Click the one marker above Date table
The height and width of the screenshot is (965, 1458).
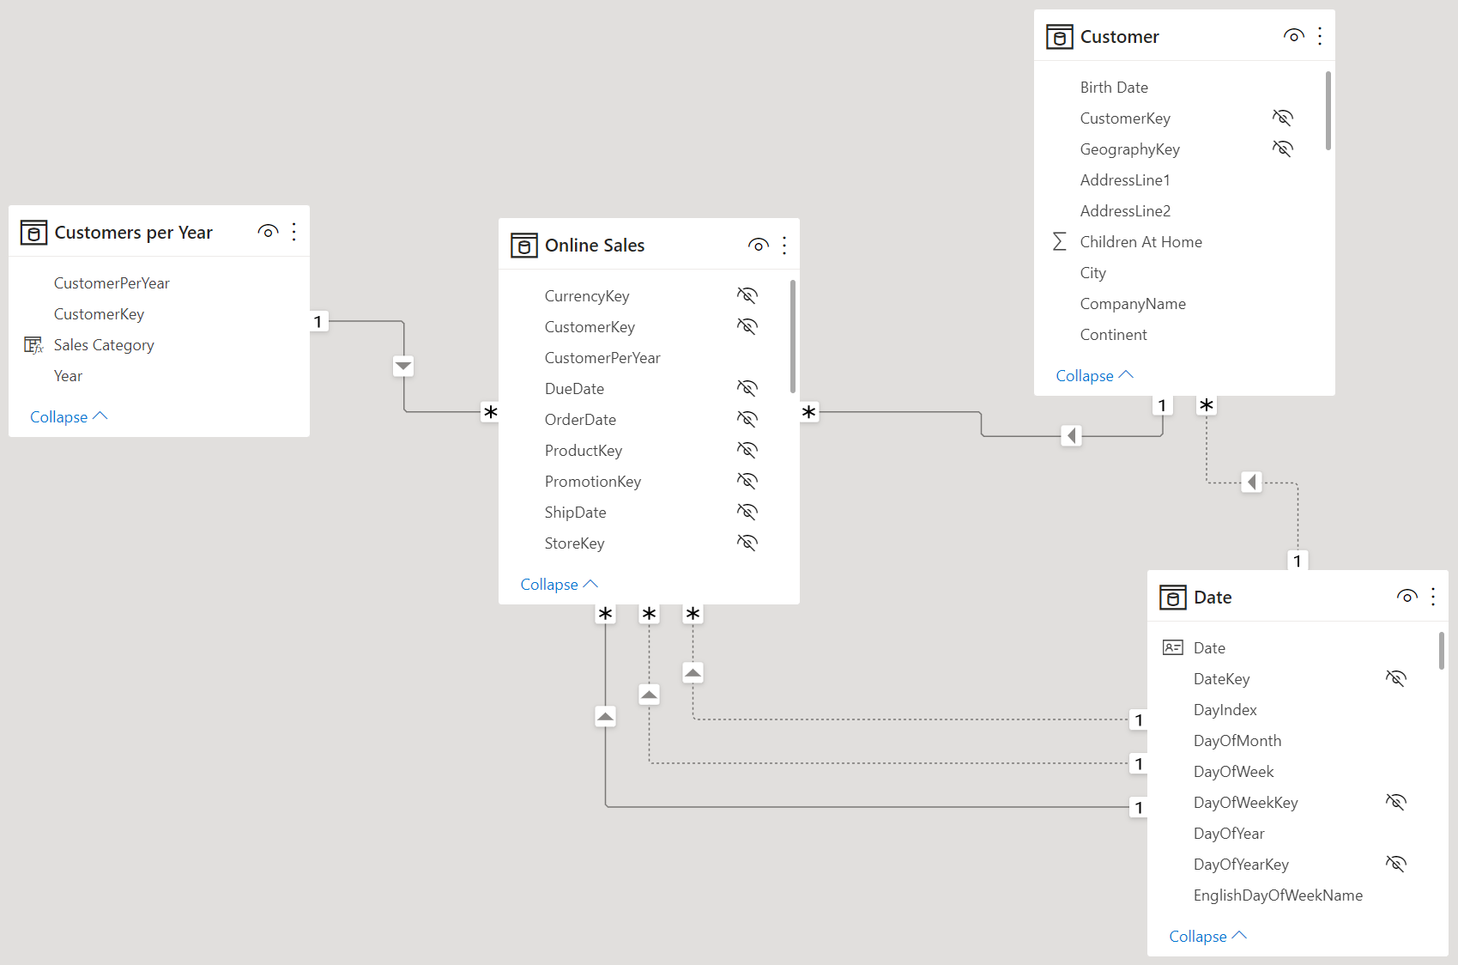coord(1298,561)
